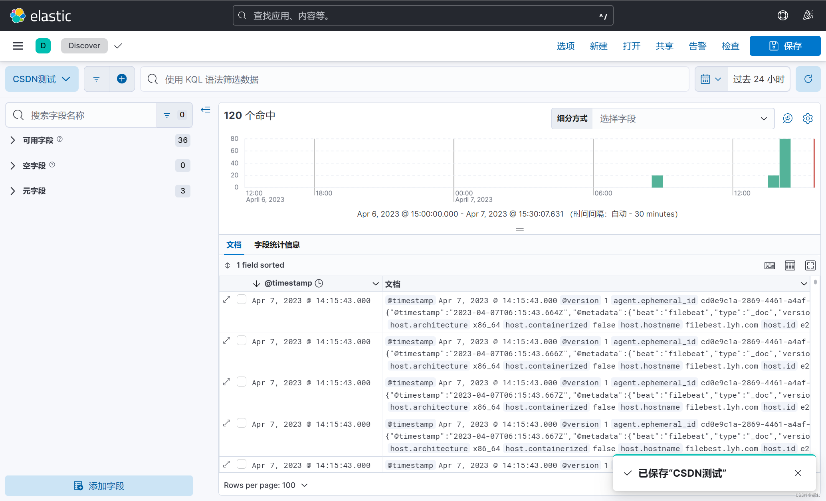Viewport: 826px width, 501px height.
Task: Click the green D space avatar
Action: click(43, 46)
